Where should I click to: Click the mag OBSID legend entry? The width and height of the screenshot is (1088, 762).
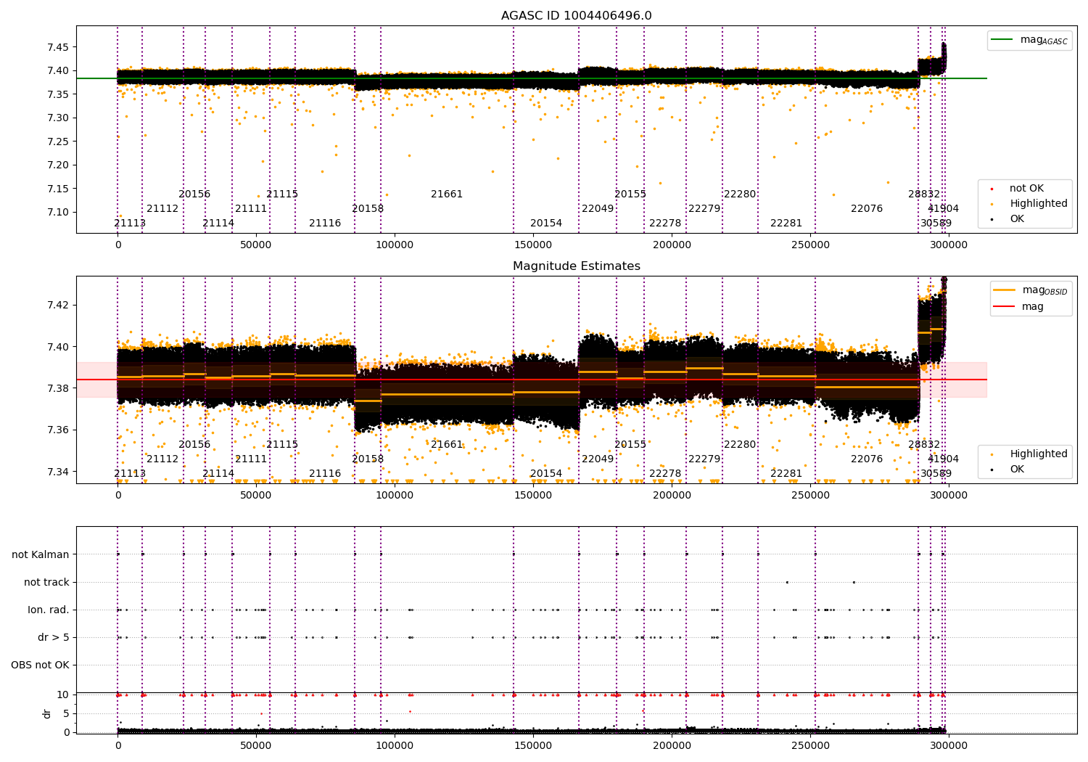click(x=1031, y=290)
